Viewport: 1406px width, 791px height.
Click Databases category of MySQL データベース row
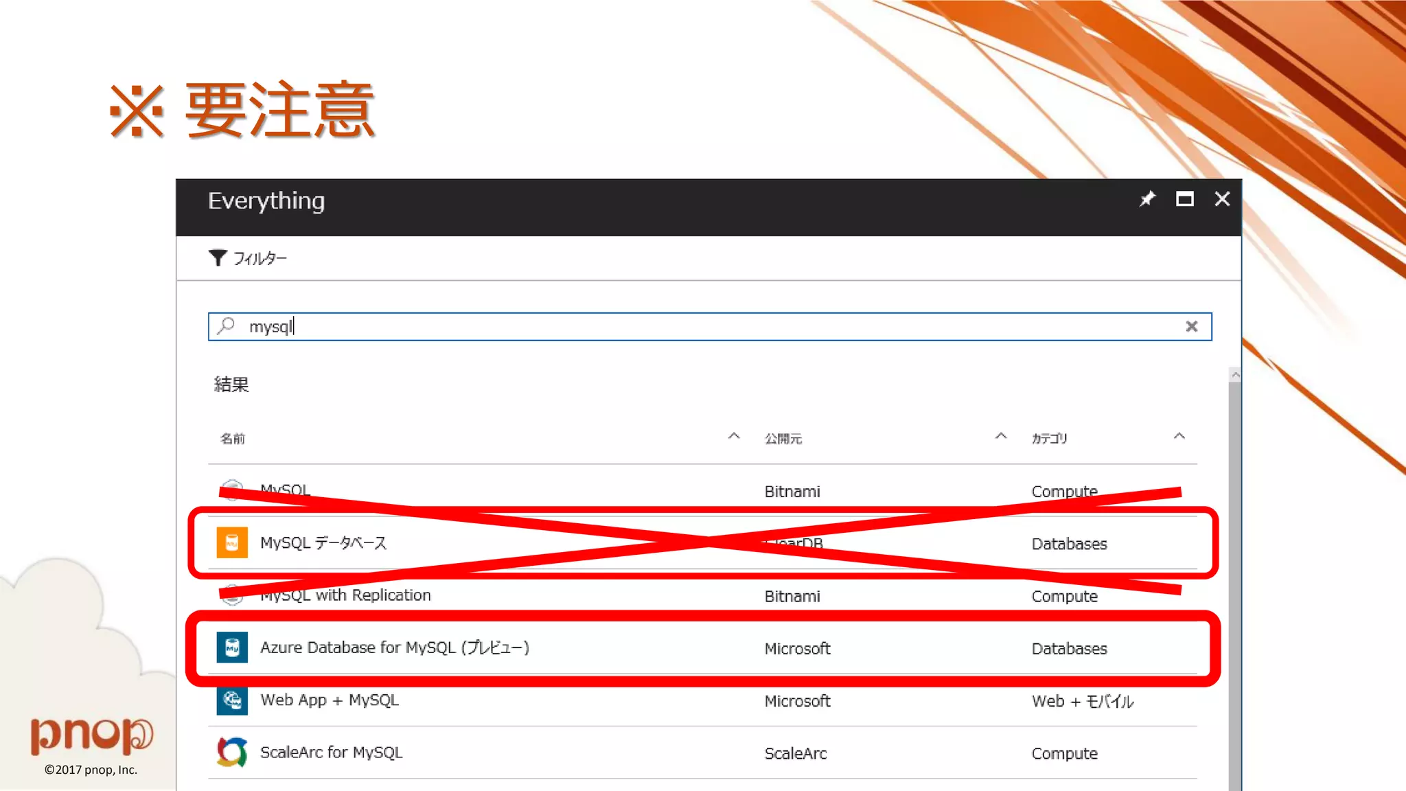coord(1069,544)
